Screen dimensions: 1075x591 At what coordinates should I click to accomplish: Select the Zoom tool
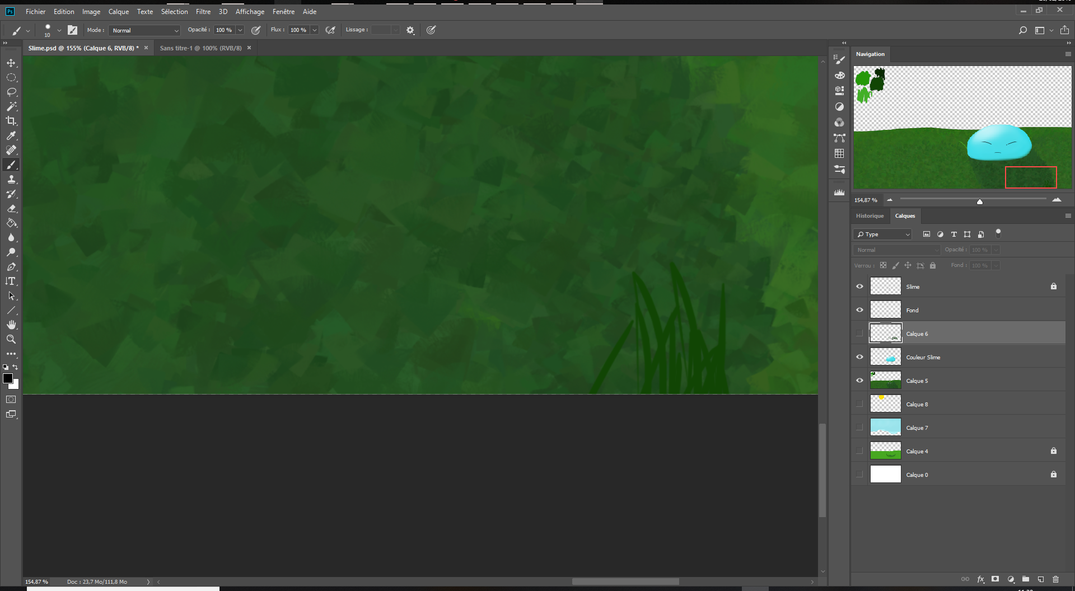tap(11, 339)
